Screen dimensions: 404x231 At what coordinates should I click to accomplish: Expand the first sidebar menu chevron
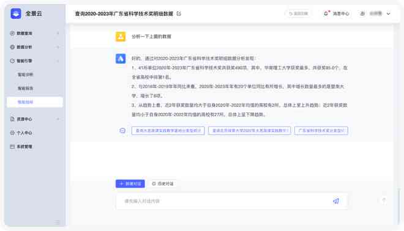click(58, 33)
